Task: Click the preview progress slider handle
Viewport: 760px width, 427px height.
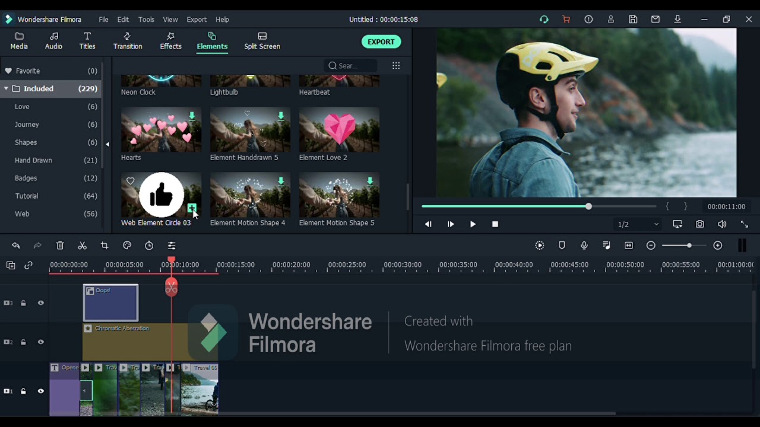Action: click(x=588, y=206)
